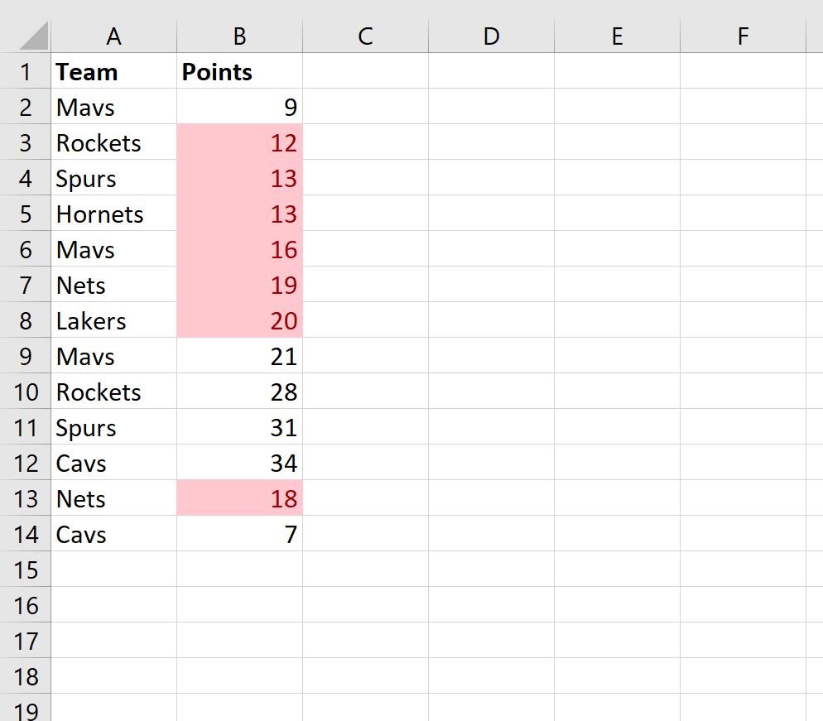Select column C header

pyautogui.click(x=366, y=36)
